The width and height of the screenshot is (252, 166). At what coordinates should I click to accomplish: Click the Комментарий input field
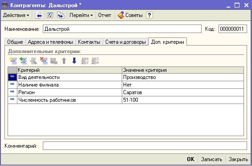point(145,146)
